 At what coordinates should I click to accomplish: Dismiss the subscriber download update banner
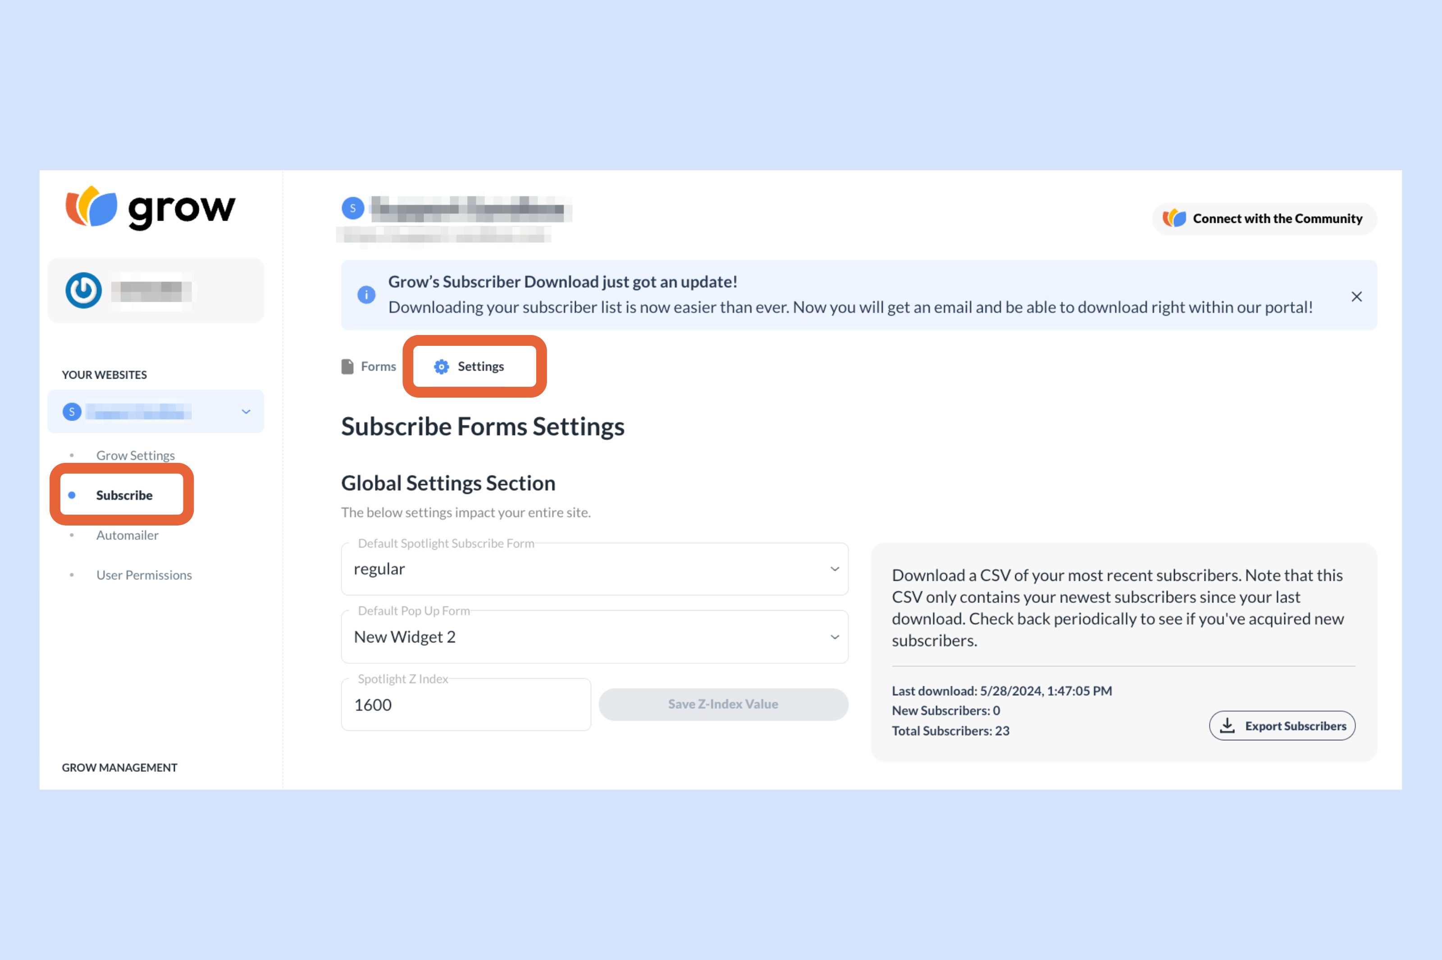pos(1356,296)
